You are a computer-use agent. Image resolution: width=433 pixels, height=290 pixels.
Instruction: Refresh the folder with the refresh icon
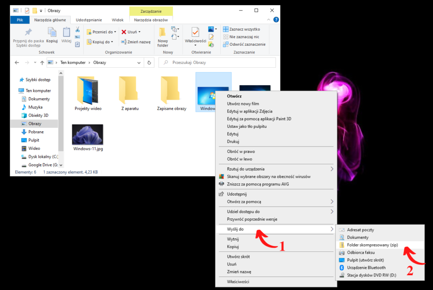click(150, 62)
